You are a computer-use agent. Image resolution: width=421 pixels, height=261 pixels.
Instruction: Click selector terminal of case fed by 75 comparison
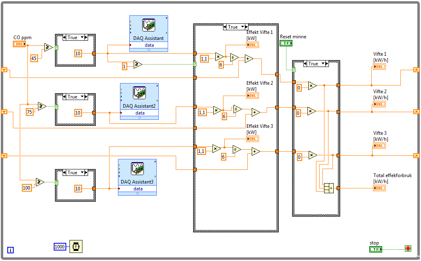pyautogui.click(x=57, y=106)
